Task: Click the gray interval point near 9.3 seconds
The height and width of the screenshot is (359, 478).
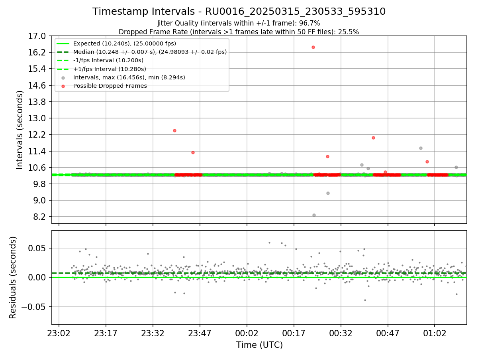Action: tap(328, 193)
